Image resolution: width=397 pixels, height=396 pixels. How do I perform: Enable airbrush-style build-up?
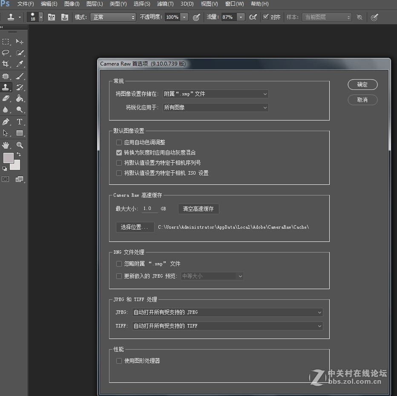click(x=253, y=17)
